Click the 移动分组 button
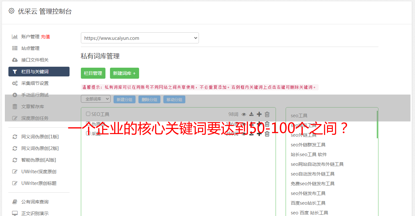 coord(174,99)
